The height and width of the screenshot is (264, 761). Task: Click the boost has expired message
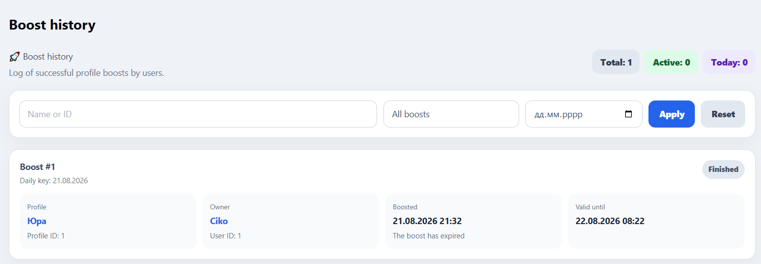tap(429, 236)
